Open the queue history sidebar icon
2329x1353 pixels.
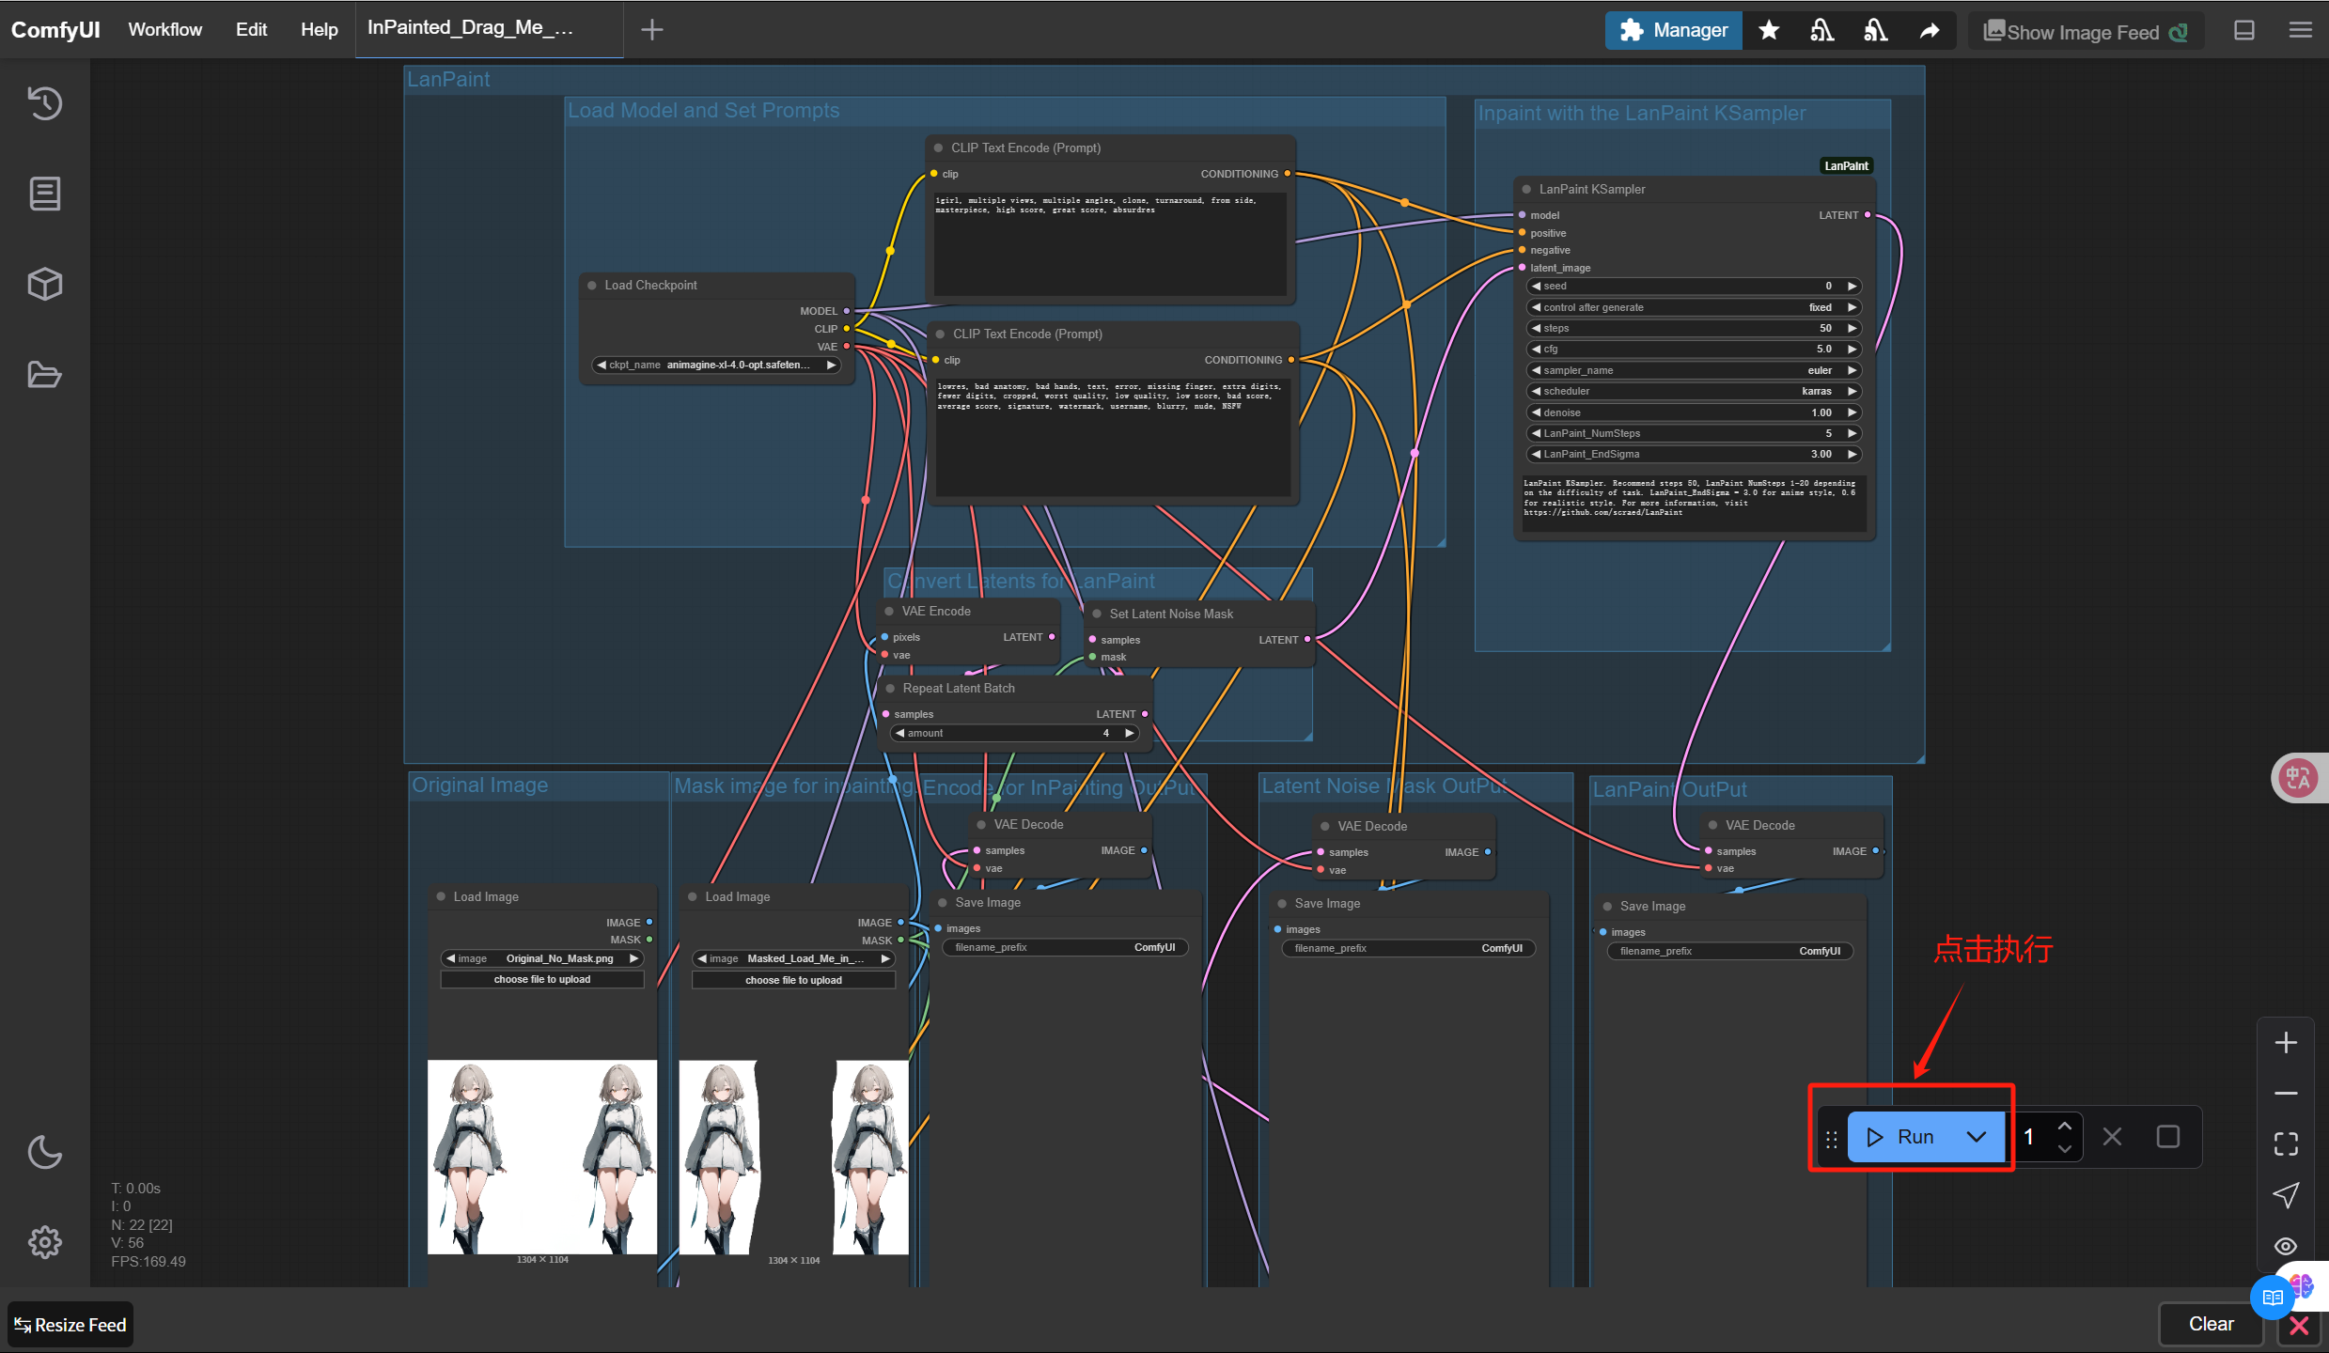[44, 102]
